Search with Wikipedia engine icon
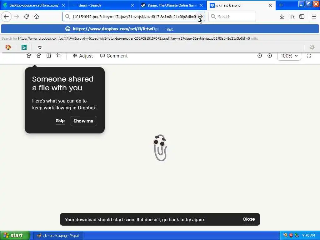This screenshot has width=320, height=240. tap(40, 47)
